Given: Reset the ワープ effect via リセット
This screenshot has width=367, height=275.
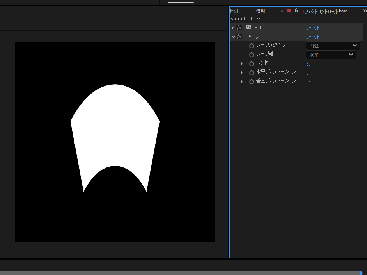Looking at the screenshot, I should 312,37.
